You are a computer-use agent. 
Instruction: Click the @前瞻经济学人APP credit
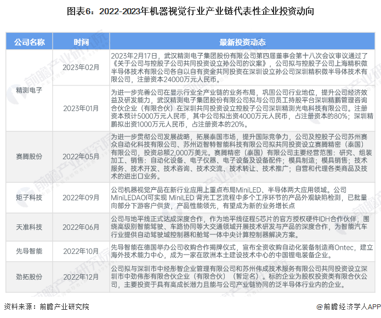click(x=349, y=307)
